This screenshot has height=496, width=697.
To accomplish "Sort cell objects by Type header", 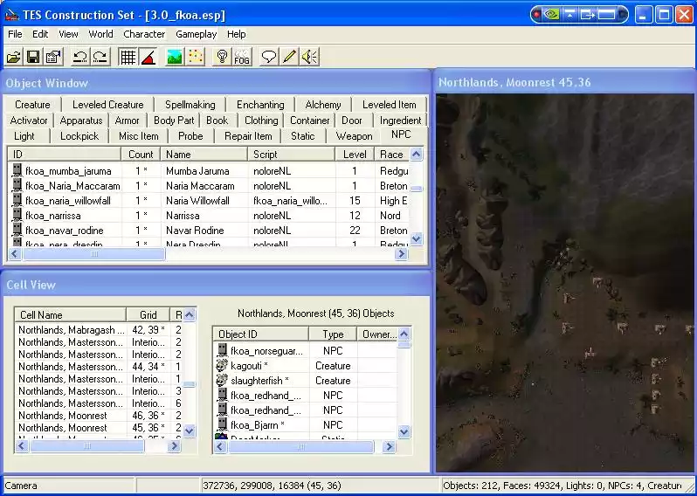I will [333, 334].
